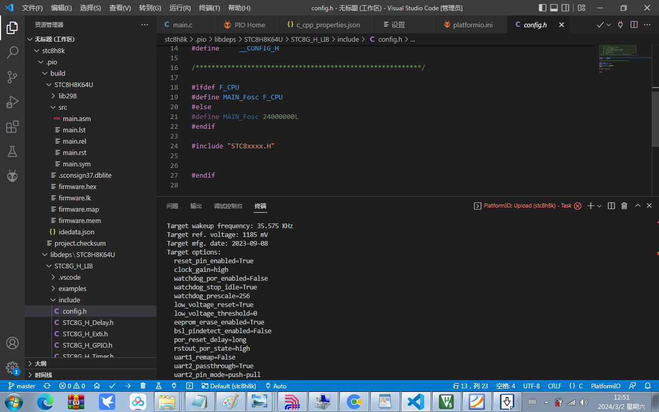Open the Accounts menu icon
This screenshot has height=412, width=659.
[x=12, y=343]
